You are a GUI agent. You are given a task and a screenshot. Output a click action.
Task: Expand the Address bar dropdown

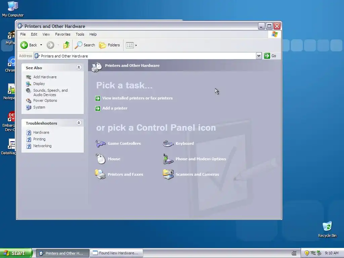259,56
